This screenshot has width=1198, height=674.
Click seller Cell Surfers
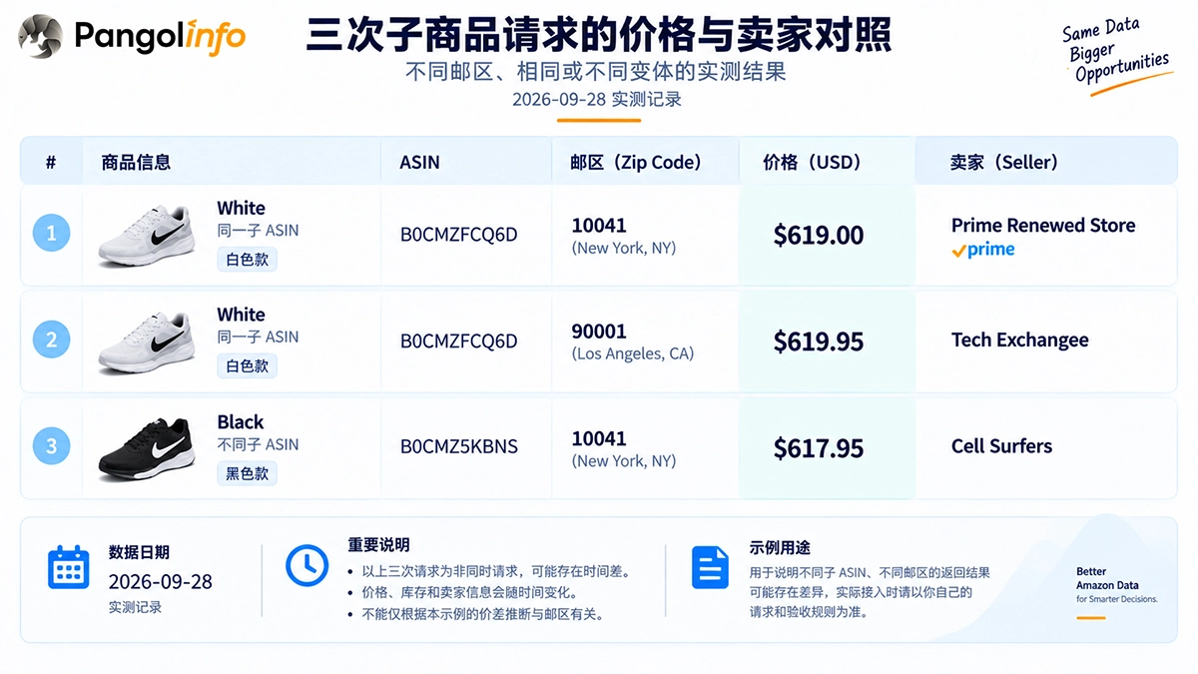(1001, 446)
